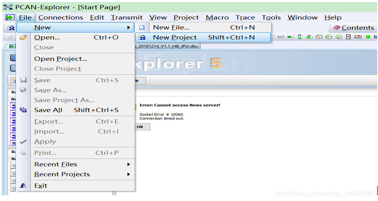Open the View menu
Screen dimensions: 378x201
click(158, 17)
